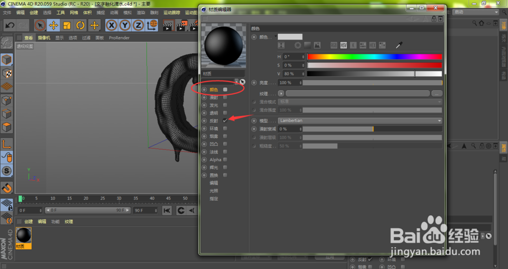Switch the color mode to Kelvin (K)
Image resolution: width=508 pixels, height=269 pixels.
[353, 45]
